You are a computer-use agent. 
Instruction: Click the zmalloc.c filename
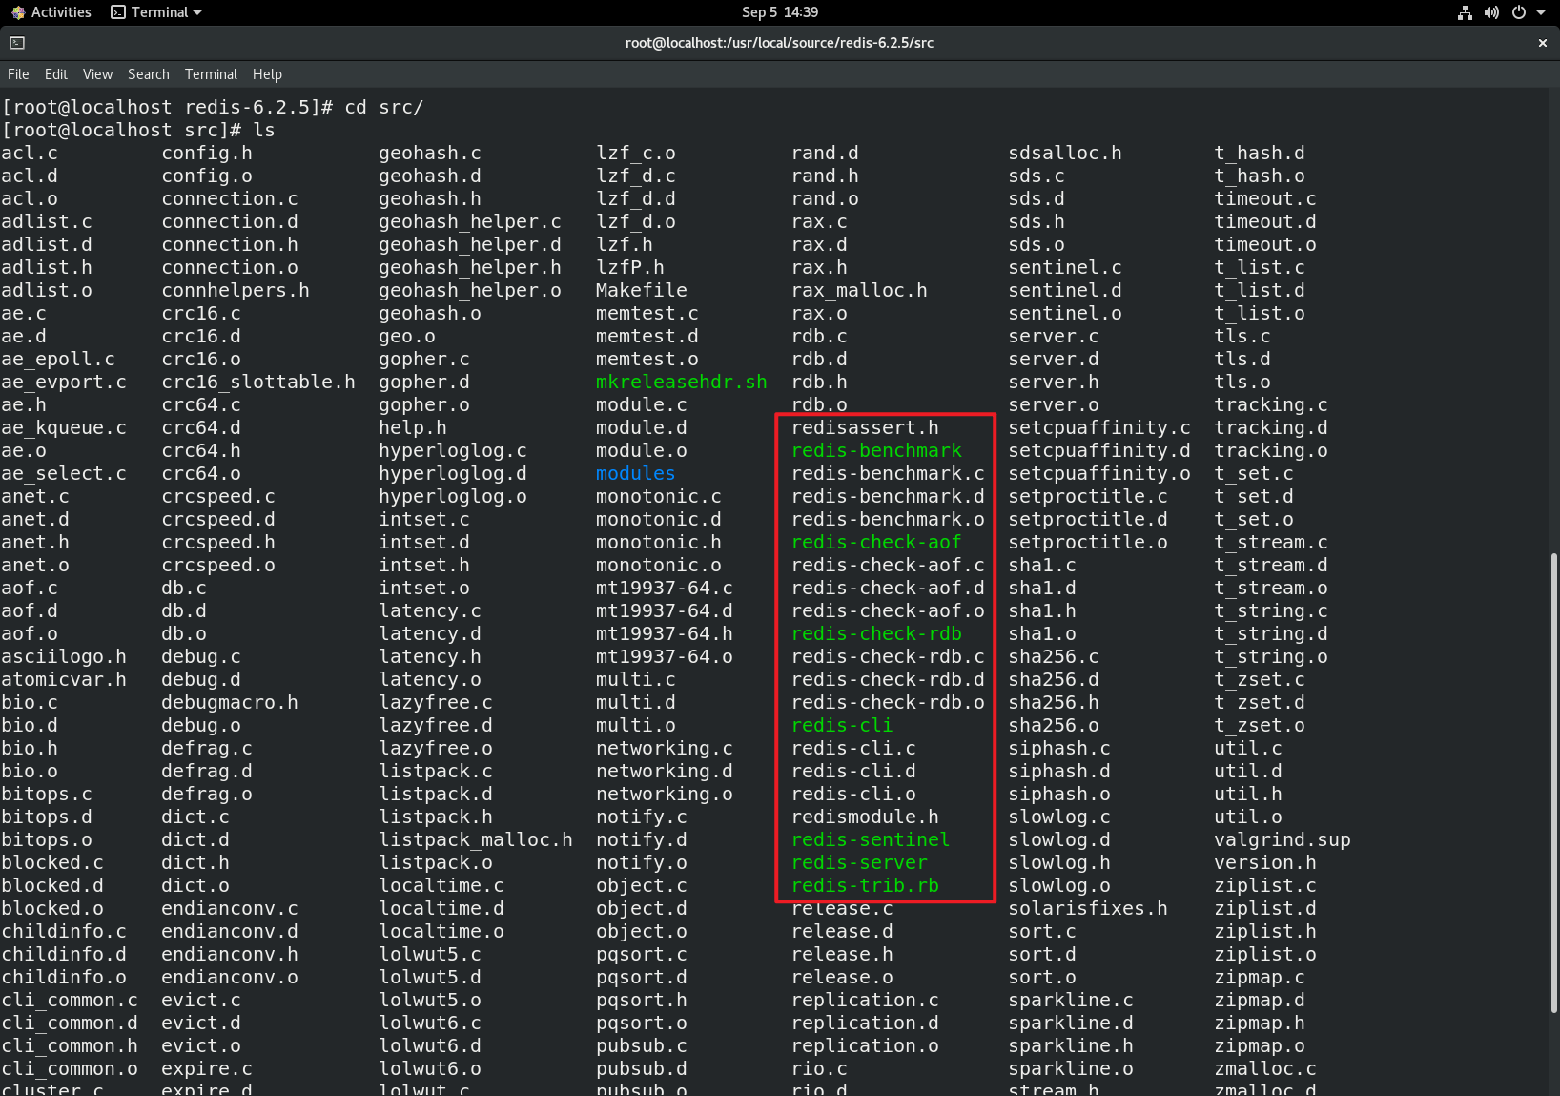point(1265,1068)
